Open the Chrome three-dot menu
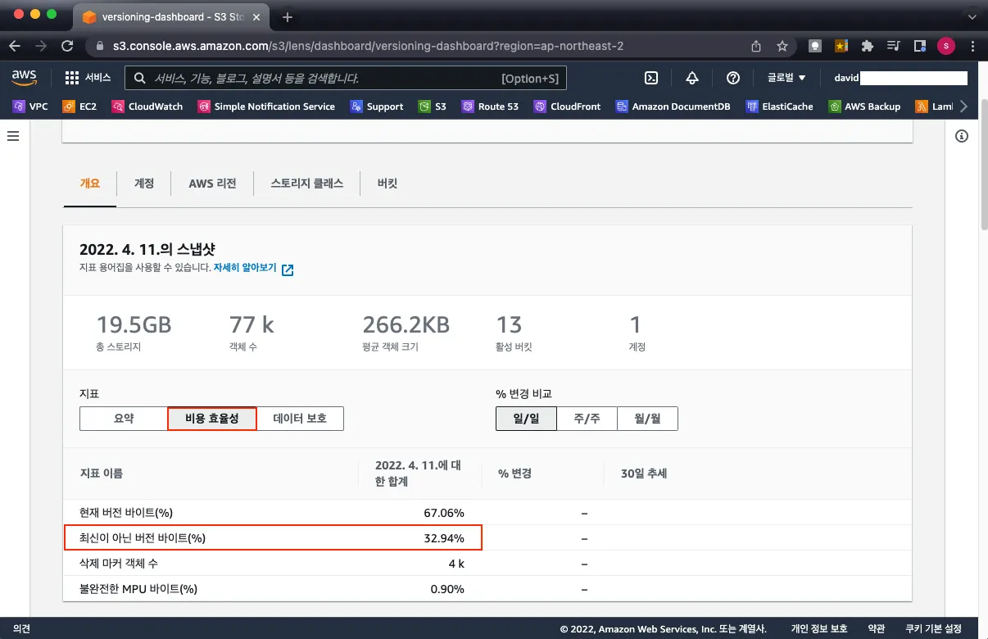 [x=972, y=46]
